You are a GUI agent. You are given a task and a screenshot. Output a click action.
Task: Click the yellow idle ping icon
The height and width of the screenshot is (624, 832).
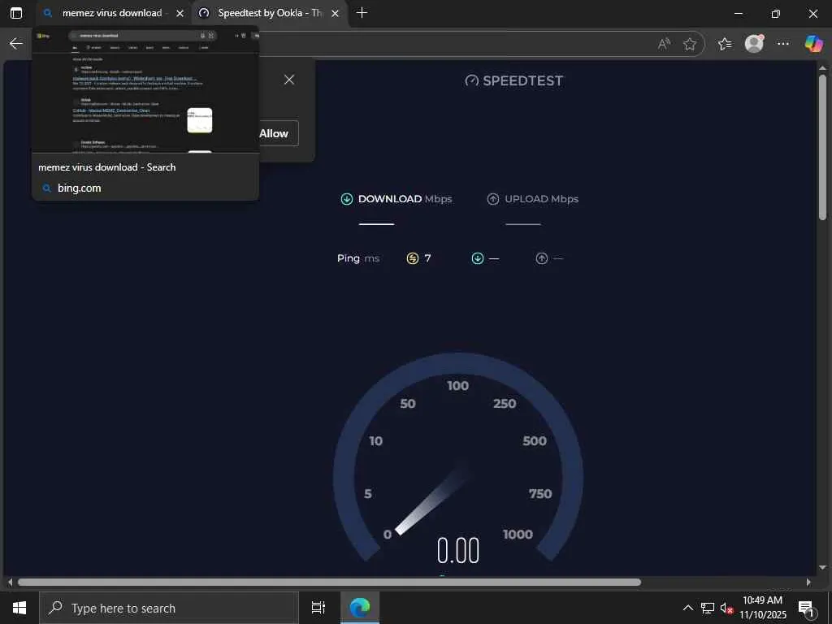pyautogui.click(x=412, y=258)
